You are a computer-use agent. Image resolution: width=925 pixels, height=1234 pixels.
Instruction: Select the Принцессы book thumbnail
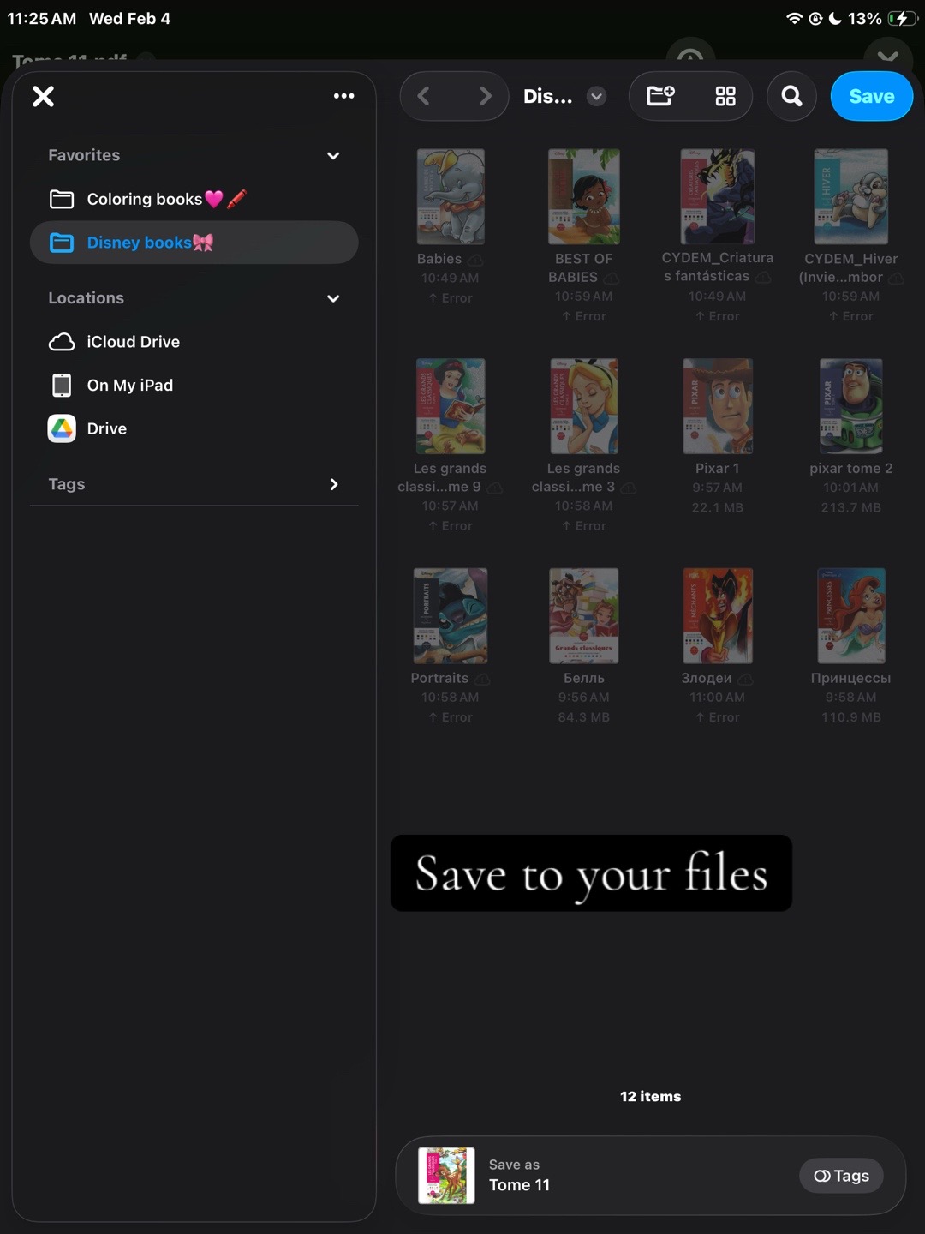(851, 615)
